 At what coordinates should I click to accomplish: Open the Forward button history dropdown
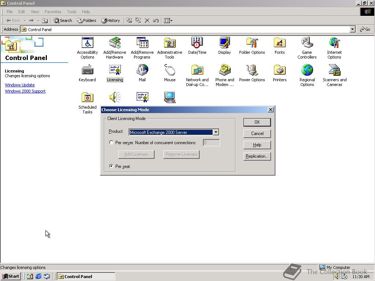[x=38, y=20]
